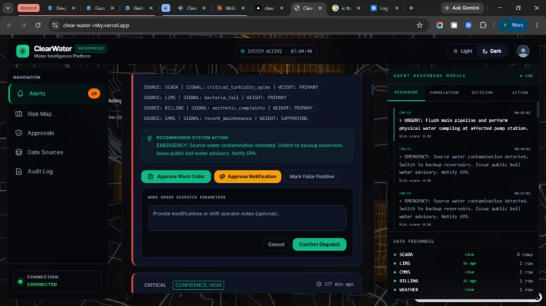Switch to Dark theme
546x306 pixels.
pos(492,51)
